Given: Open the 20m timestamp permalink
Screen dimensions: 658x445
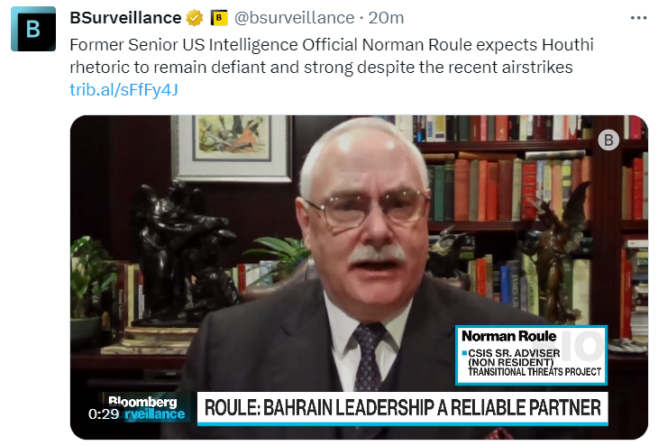Looking at the screenshot, I should pos(386,18).
